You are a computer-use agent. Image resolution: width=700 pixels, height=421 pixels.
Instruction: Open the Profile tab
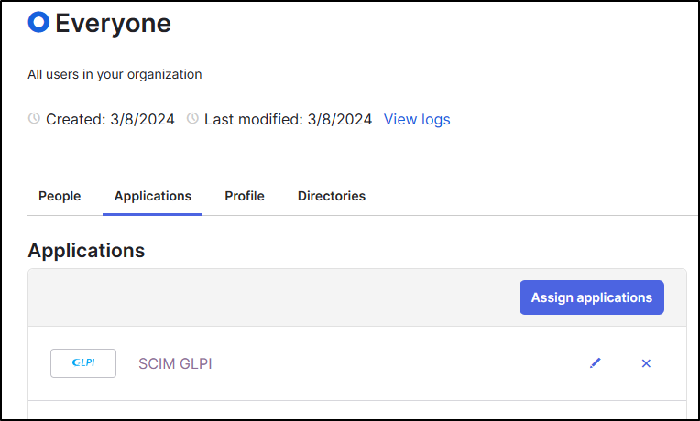coord(245,196)
